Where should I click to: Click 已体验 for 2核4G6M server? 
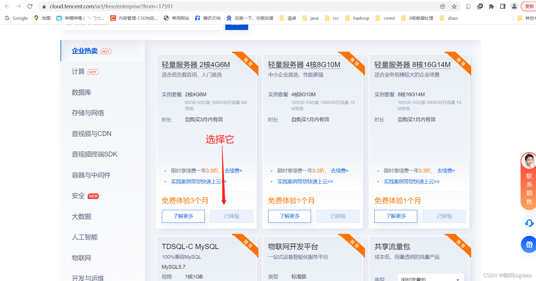click(x=232, y=216)
